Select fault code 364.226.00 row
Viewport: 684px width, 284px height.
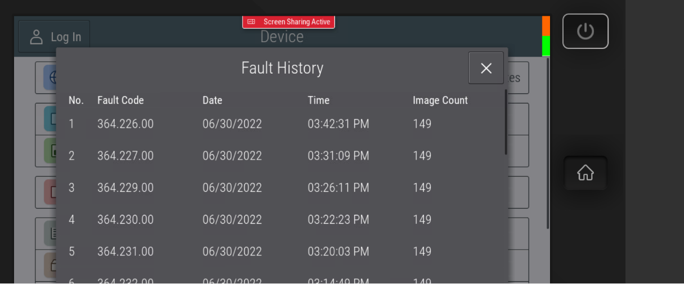coord(125,124)
